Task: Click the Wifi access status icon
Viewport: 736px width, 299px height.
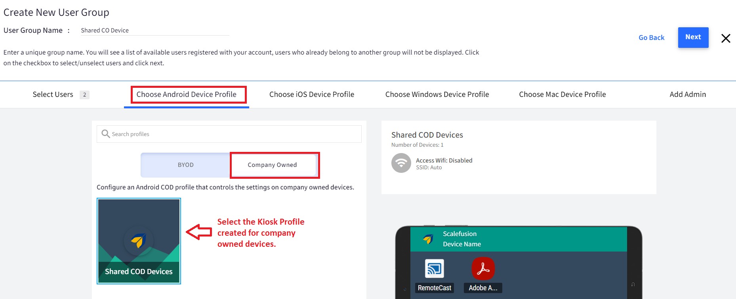Action: [401, 163]
